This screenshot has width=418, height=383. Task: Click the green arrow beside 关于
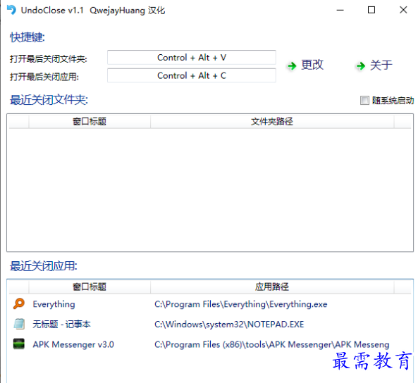tap(361, 65)
